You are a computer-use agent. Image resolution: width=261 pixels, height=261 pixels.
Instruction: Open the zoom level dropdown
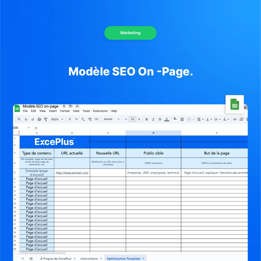pyautogui.click(x=57, y=119)
